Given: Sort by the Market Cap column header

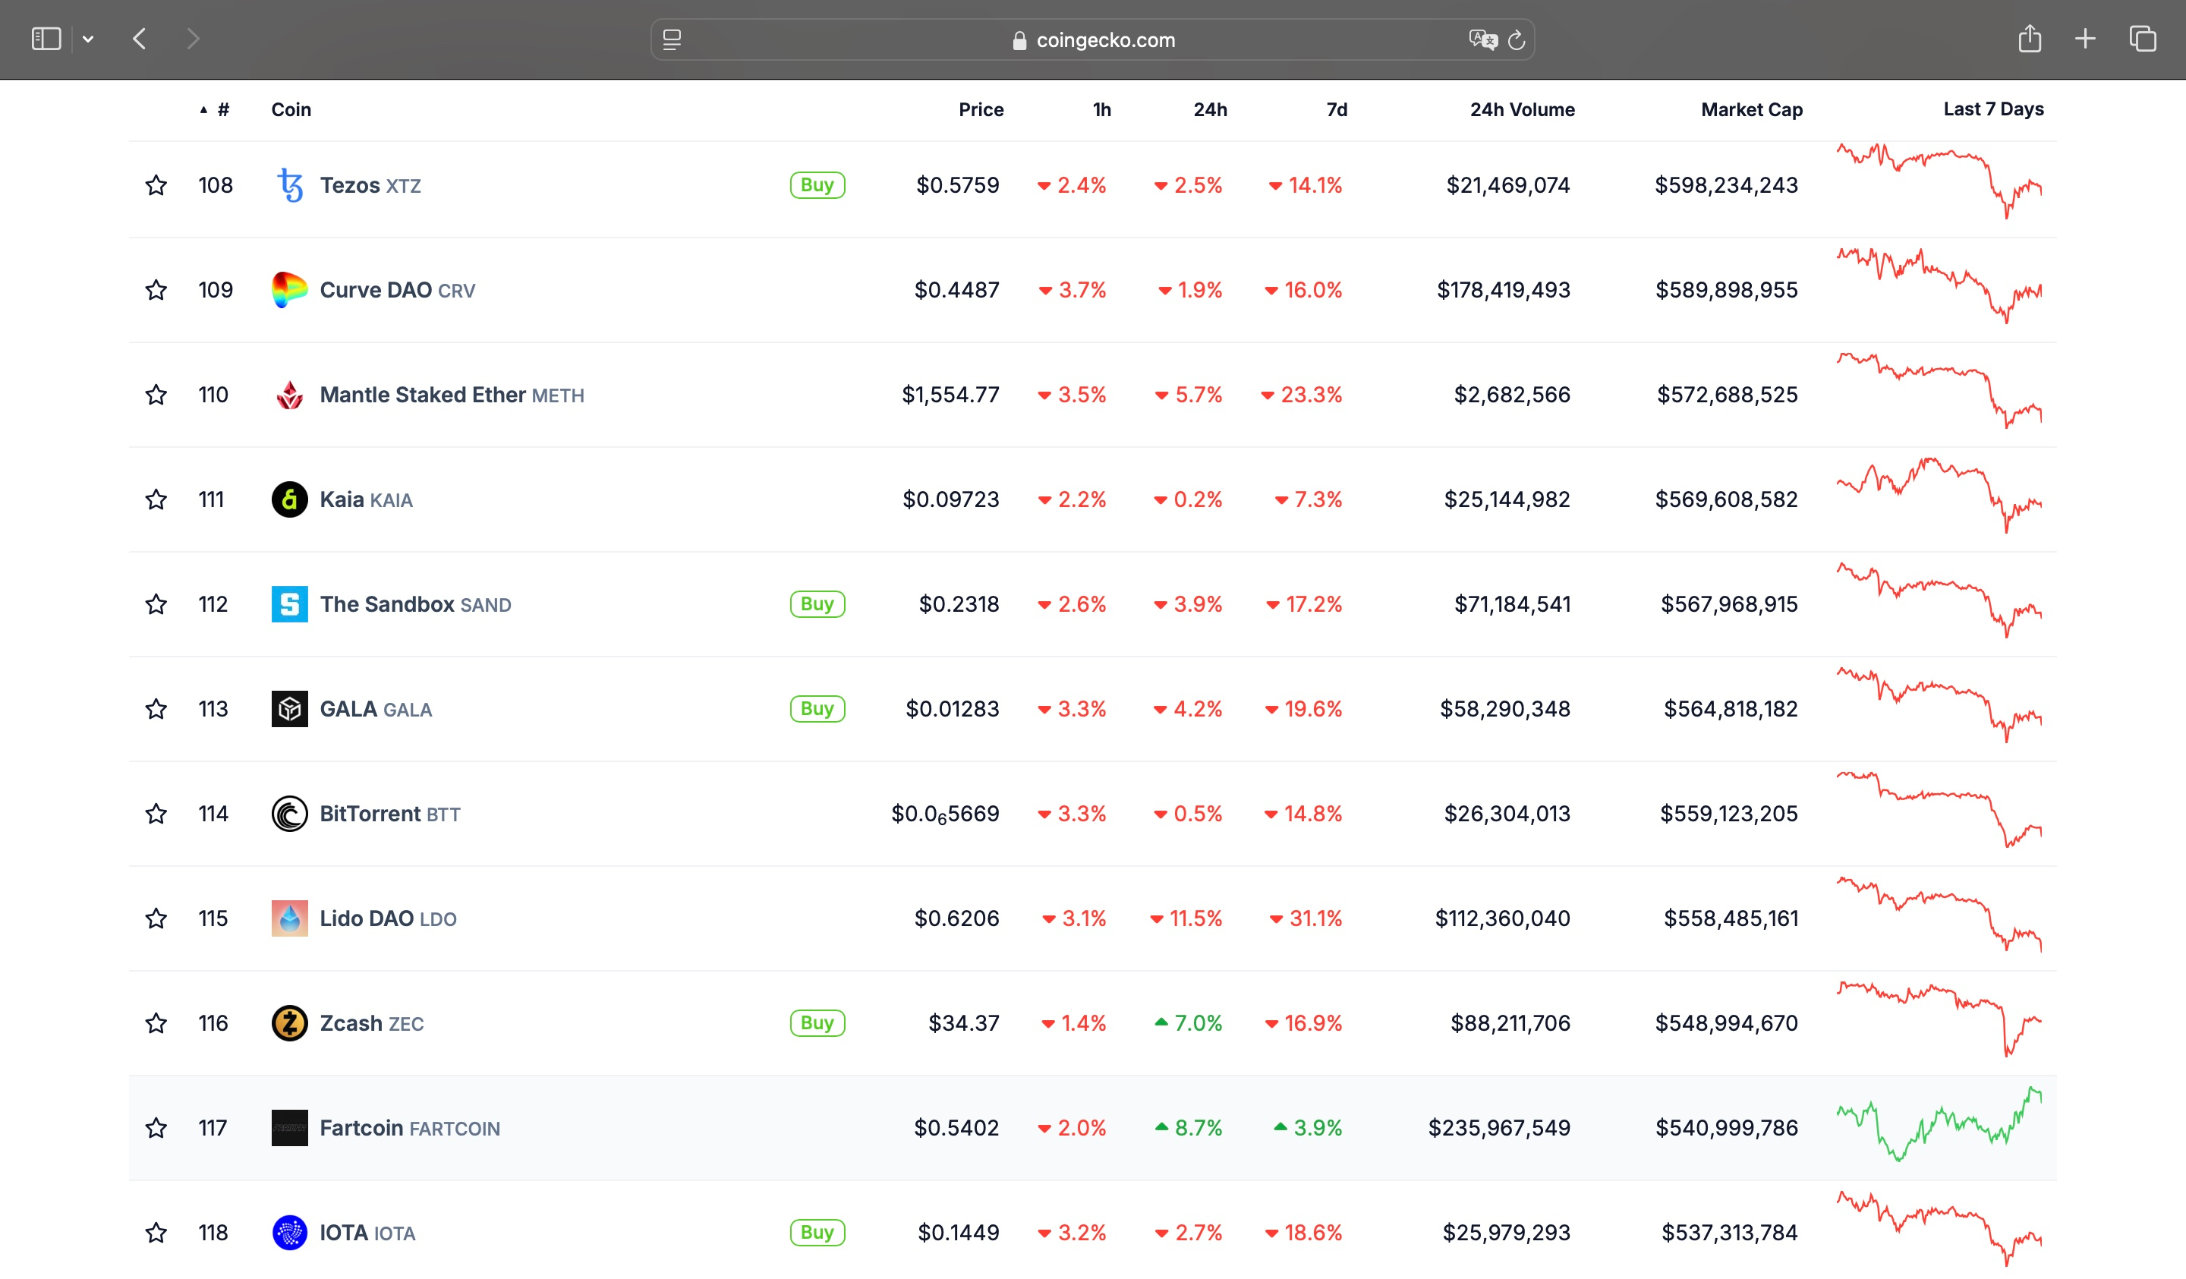Looking at the screenshot, I should [x=1751, y=109].
